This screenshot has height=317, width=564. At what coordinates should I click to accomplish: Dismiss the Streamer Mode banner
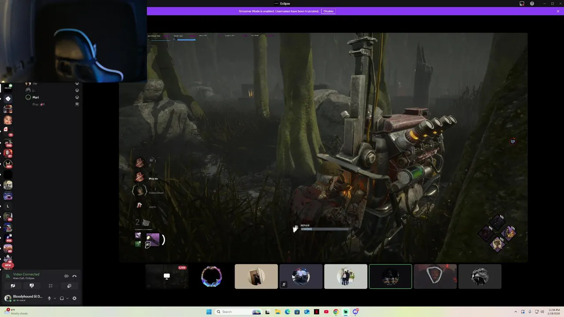click(558, 11)
